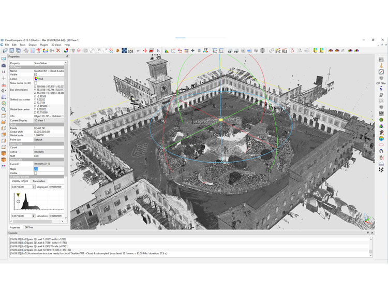Viewport: 388px width, 301px height.
Task: Uncheck the Visible checkbox under CC Object
Action: pos(35,75)
